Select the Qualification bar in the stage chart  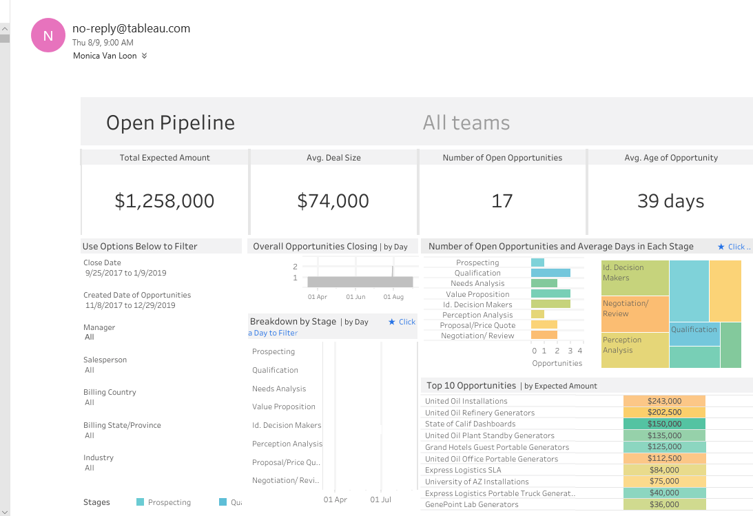(550, 272)
